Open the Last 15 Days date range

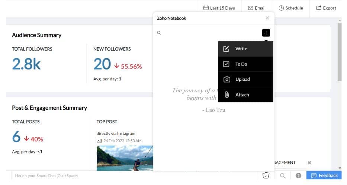(x=219, y=8)
